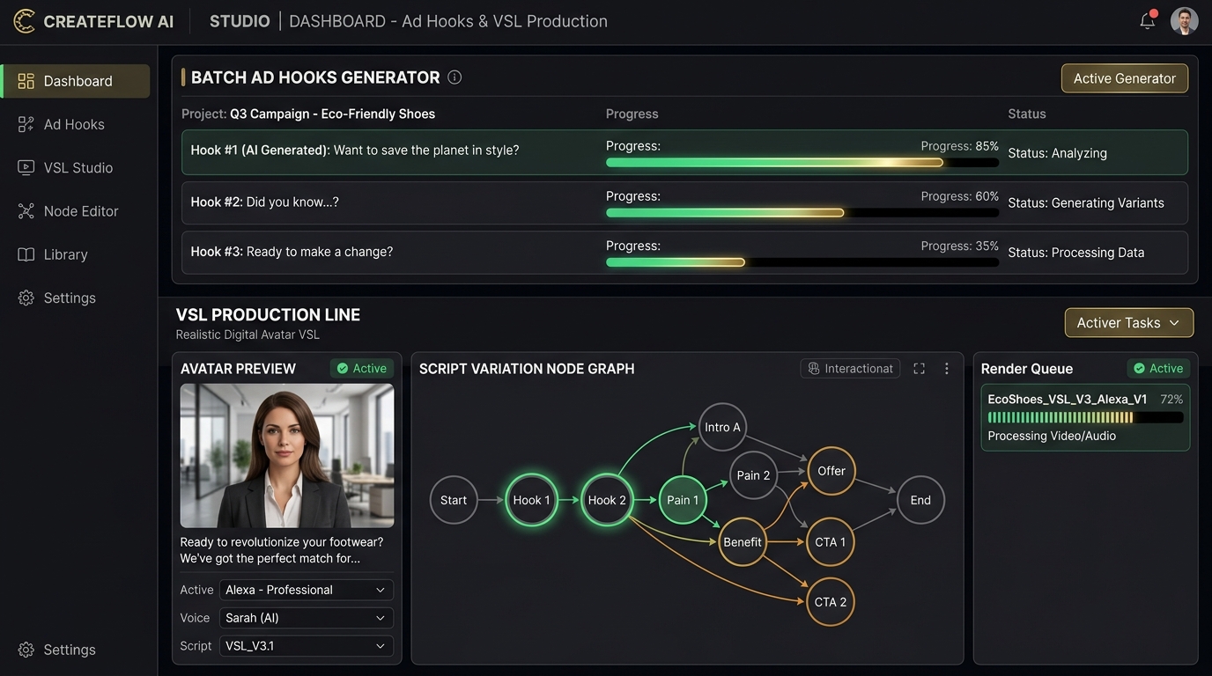Toggle the Interactionat mode button

(850, 369)
